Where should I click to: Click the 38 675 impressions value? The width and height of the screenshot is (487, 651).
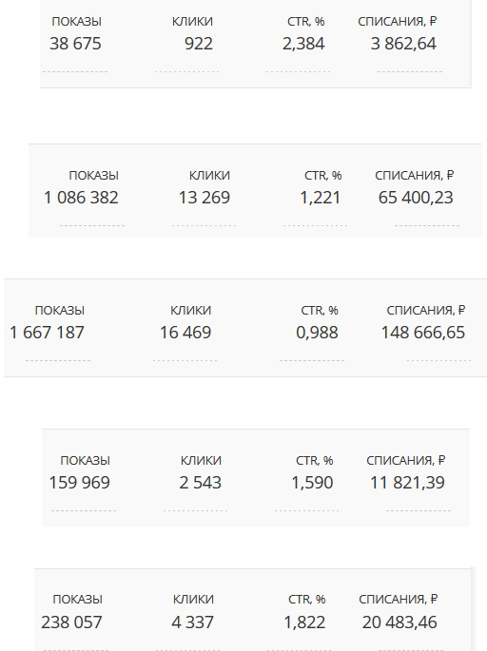[x=75, y=44]
